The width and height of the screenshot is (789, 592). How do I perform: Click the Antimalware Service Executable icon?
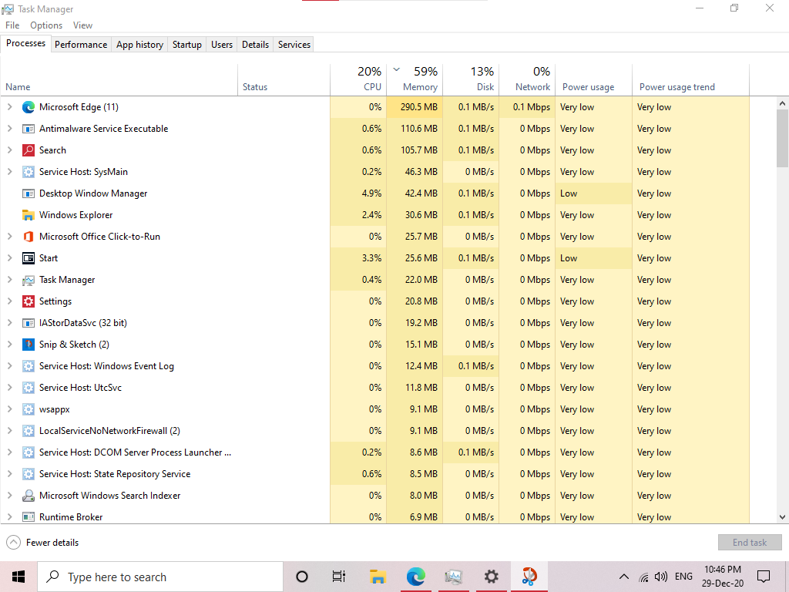[x=29, y=129]
